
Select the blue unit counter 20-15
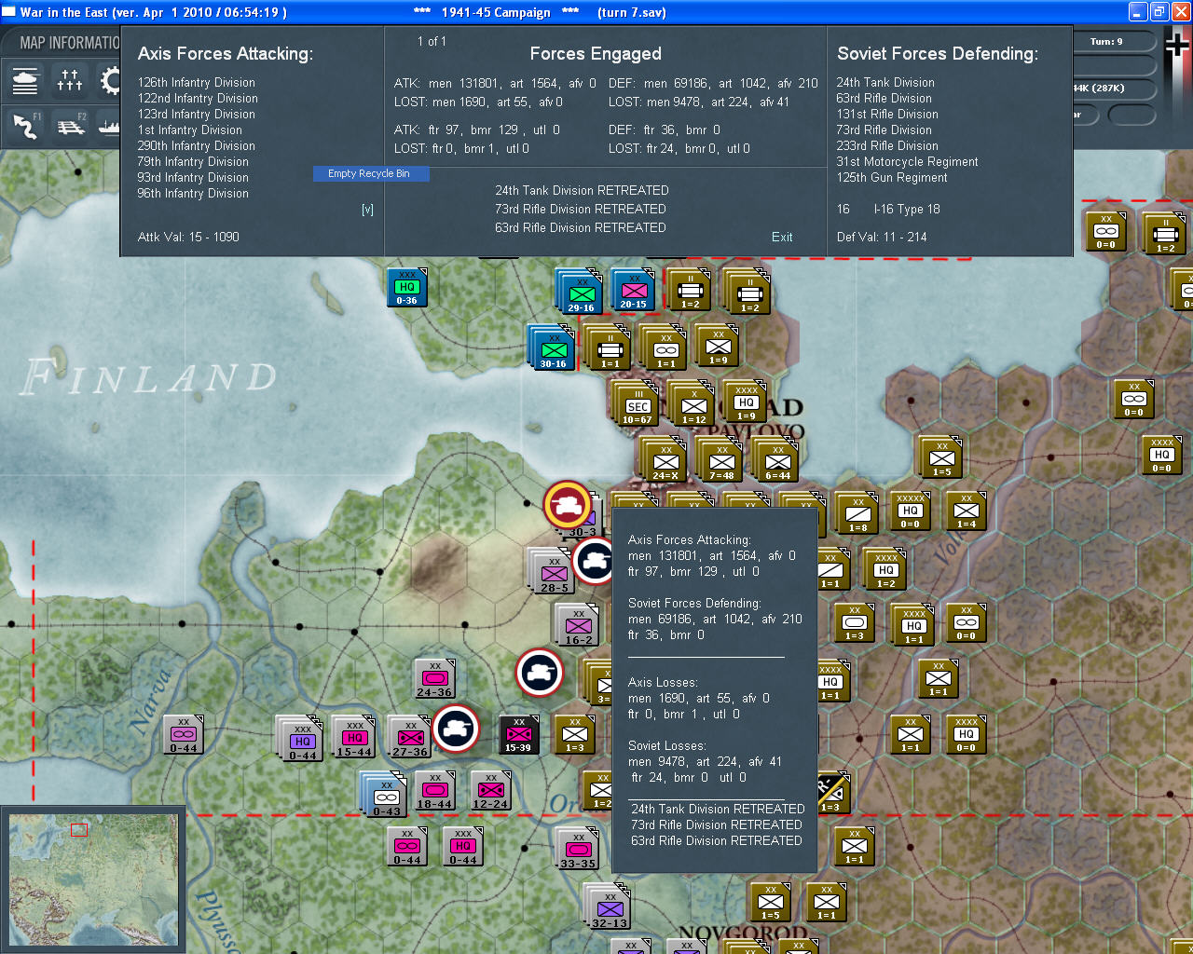tap(634, 290)
